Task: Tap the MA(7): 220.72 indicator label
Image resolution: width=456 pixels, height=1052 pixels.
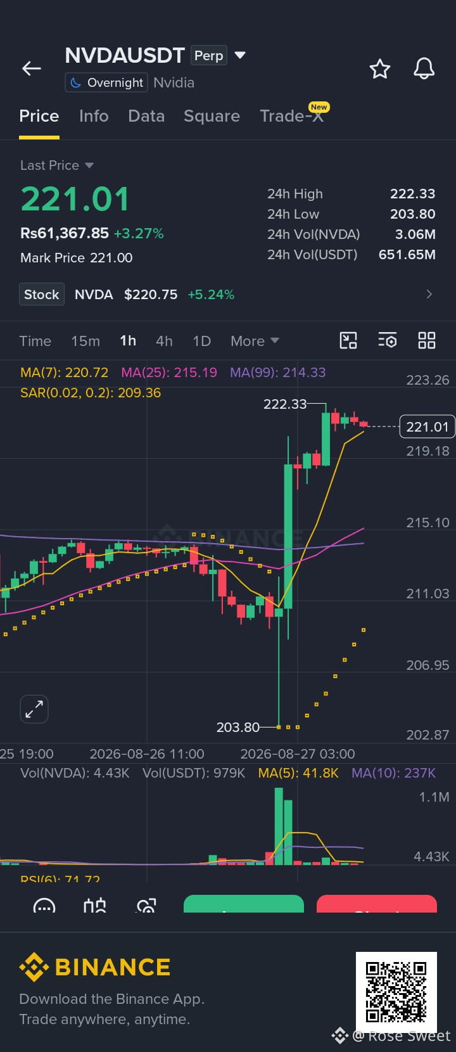Action: pyautogui.click(x=64, y=373)
